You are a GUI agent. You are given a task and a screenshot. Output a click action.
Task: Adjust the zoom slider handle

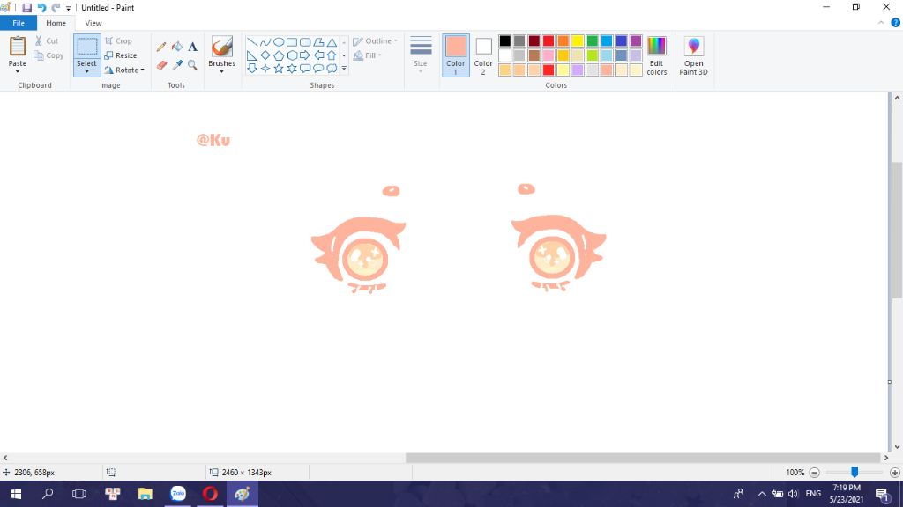pos(854,472)
